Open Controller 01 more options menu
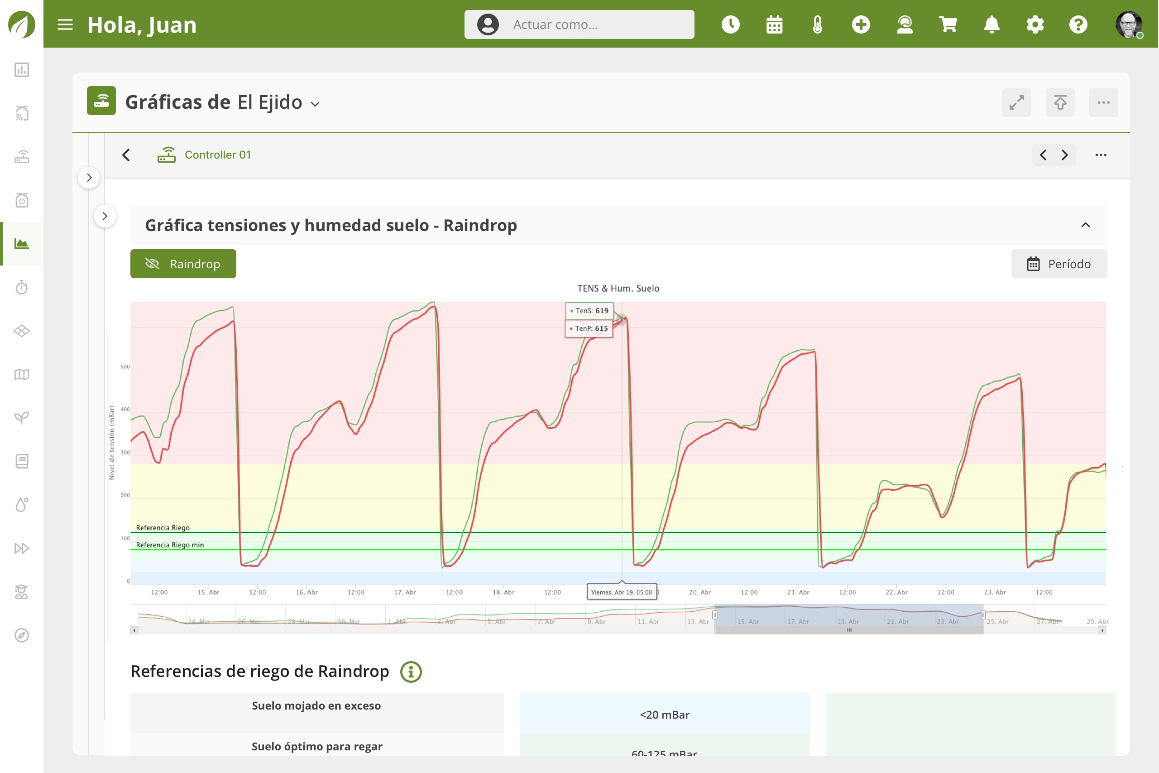Screen dimensions: 1159x773 tap(1101, 155)
